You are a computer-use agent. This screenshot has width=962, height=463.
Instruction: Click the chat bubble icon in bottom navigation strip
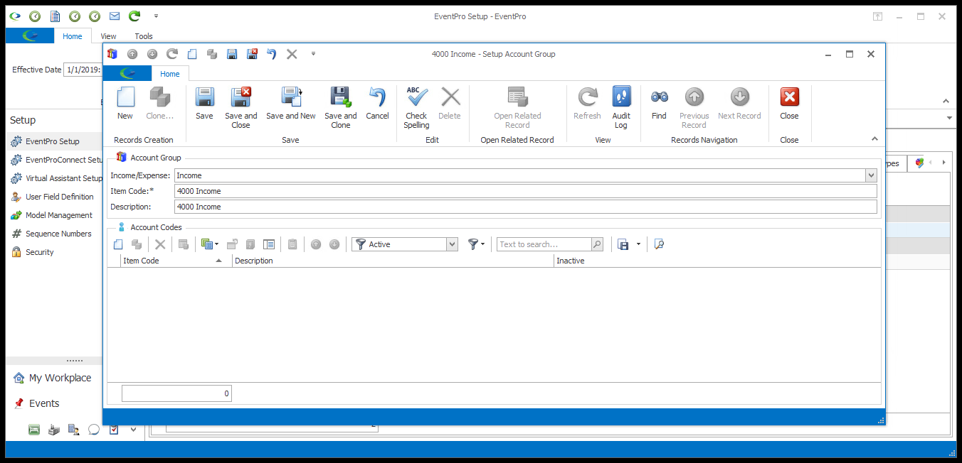click(x=93, y=430)
